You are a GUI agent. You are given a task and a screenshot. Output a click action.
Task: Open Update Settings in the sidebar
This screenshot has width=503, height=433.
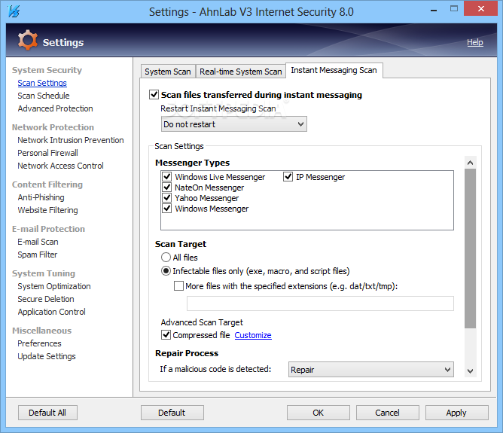[47, 356]
